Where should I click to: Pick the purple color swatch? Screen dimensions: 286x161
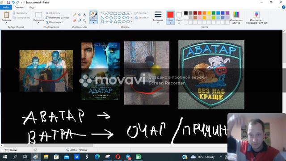tap(227, 13)
